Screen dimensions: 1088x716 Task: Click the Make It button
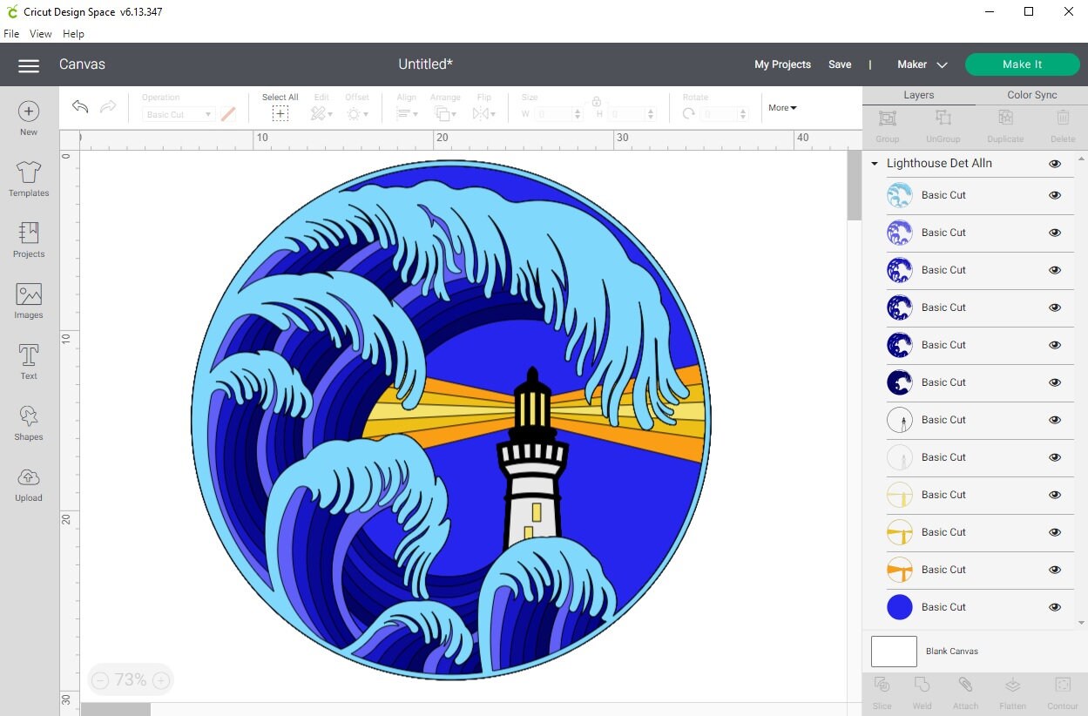tap(1022, 64)
